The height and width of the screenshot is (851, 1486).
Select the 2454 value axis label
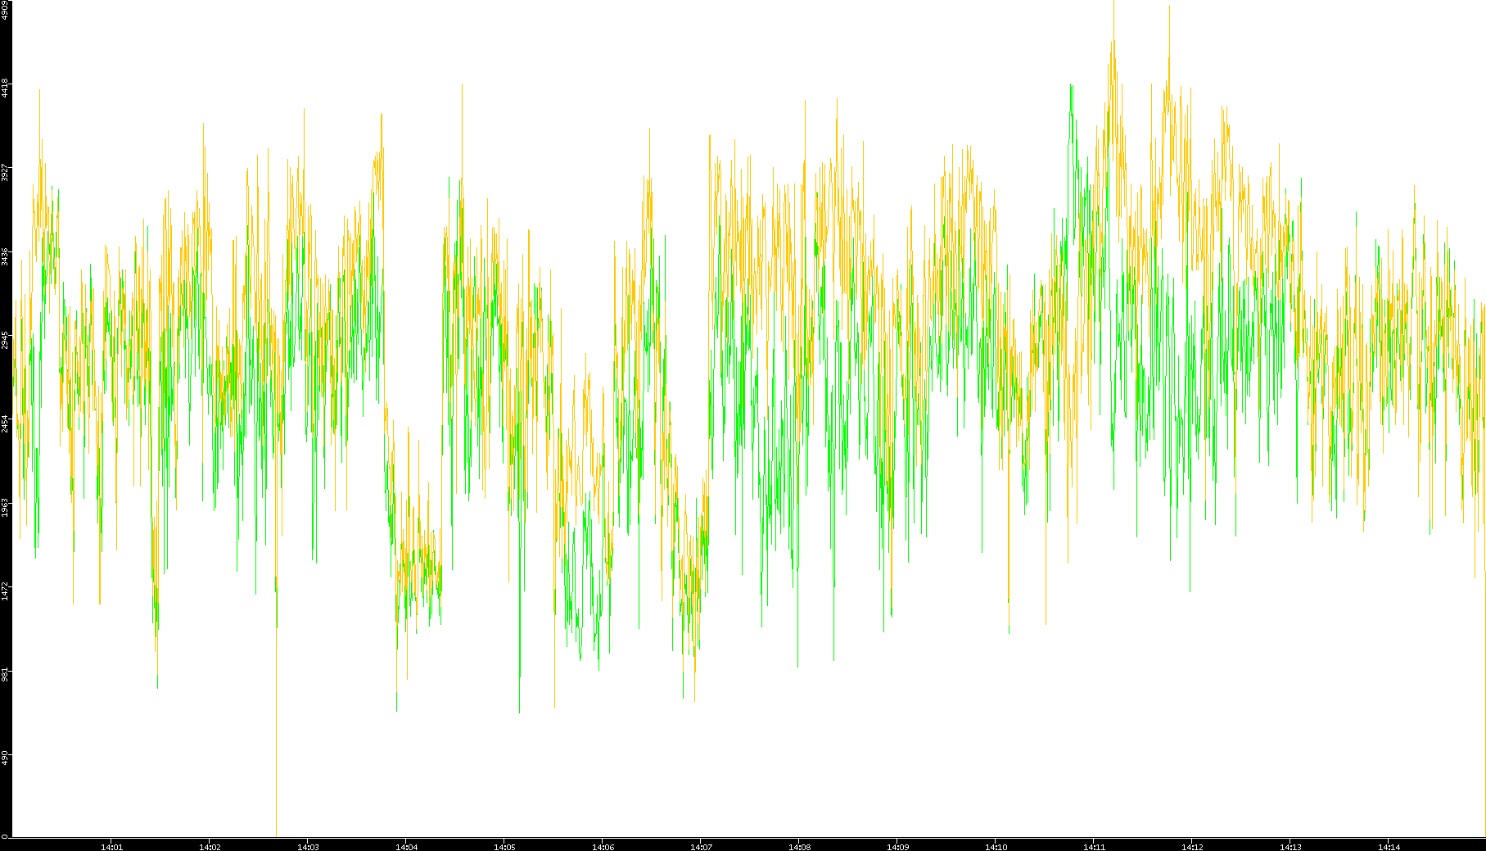pyautogui.click(x=5, y=423)
